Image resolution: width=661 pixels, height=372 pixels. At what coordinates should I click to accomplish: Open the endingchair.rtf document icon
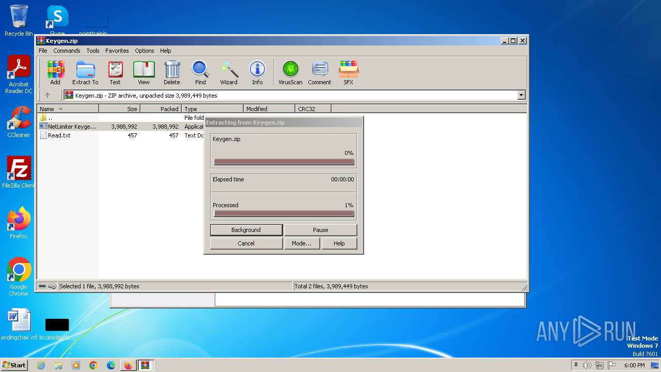(x=19, y=325)
